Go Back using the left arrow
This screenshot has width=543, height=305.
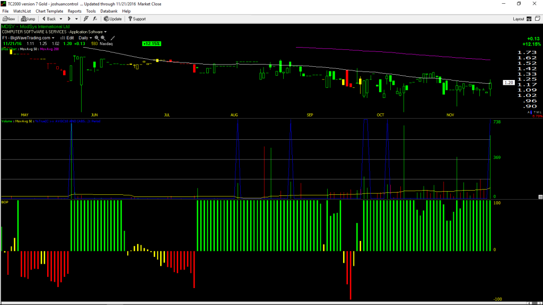click(49, 19)
